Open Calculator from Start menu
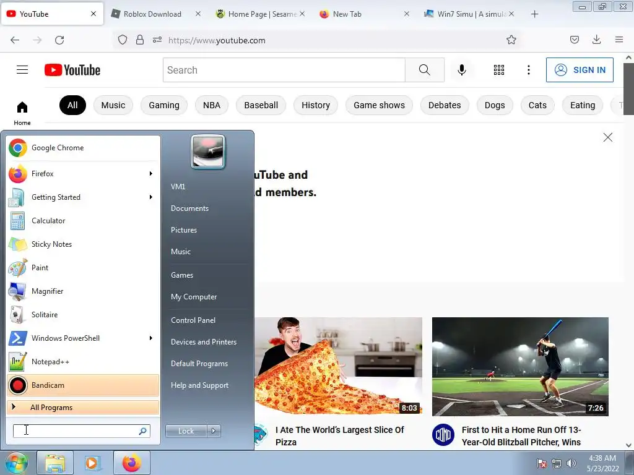 coord(83,221)
